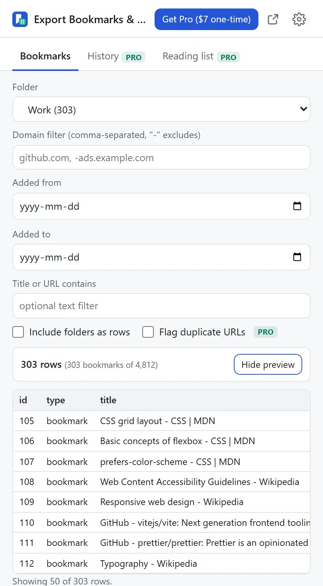Select row 'Basic concepts of flexbox - CSS | MDN'

click(x=161, y=441)
